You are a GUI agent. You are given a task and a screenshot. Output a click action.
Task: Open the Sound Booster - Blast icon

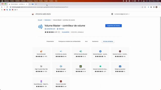click(41, 81)
